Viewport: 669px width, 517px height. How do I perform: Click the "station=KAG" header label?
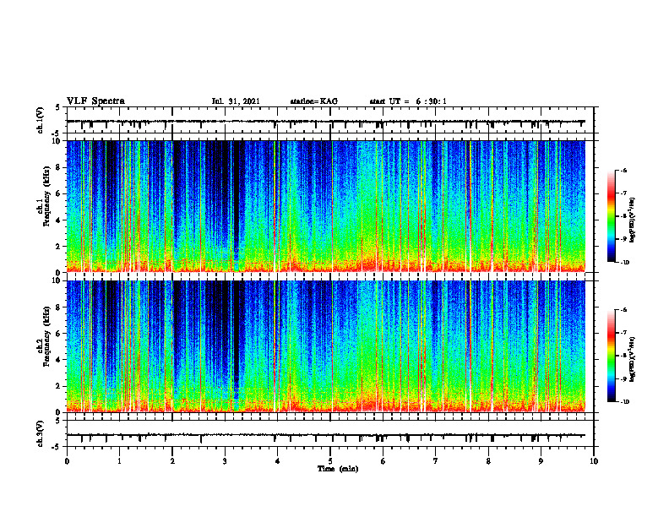click(313, 101)
